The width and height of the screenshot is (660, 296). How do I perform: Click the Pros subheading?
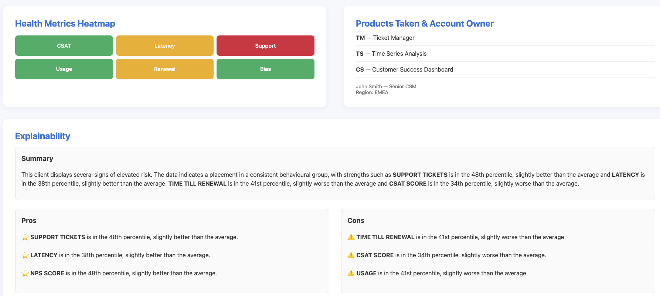(29, 220)
